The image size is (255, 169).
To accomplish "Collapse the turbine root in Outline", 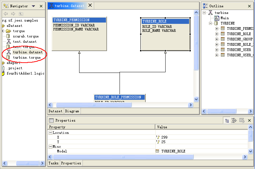I will point(204,13).
